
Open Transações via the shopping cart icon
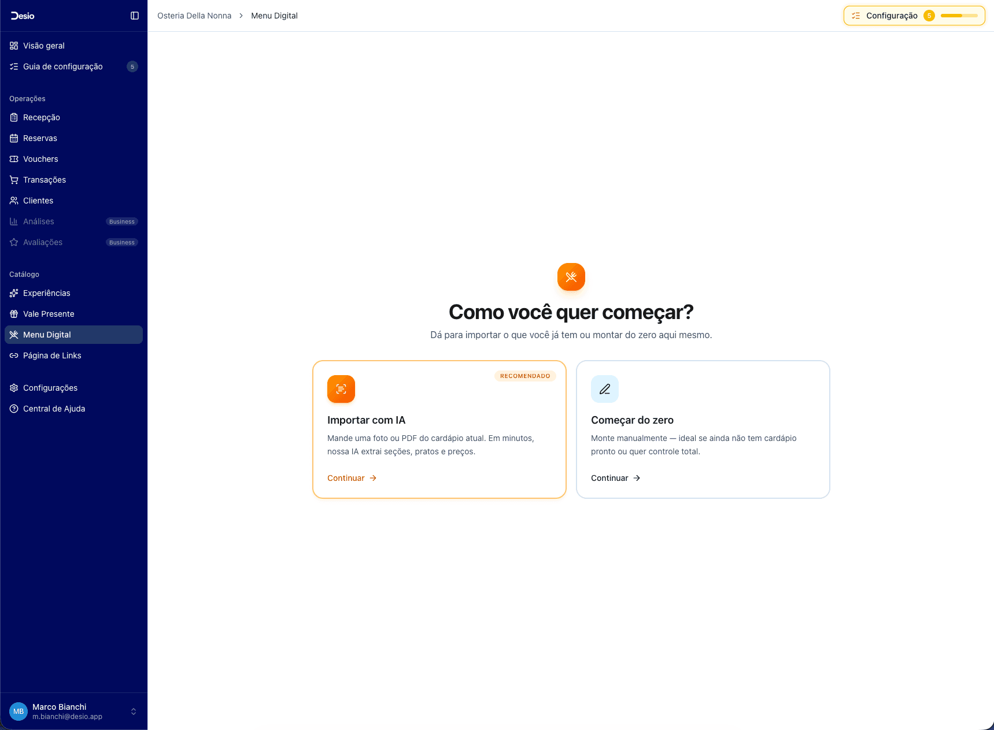pos(14,180)
